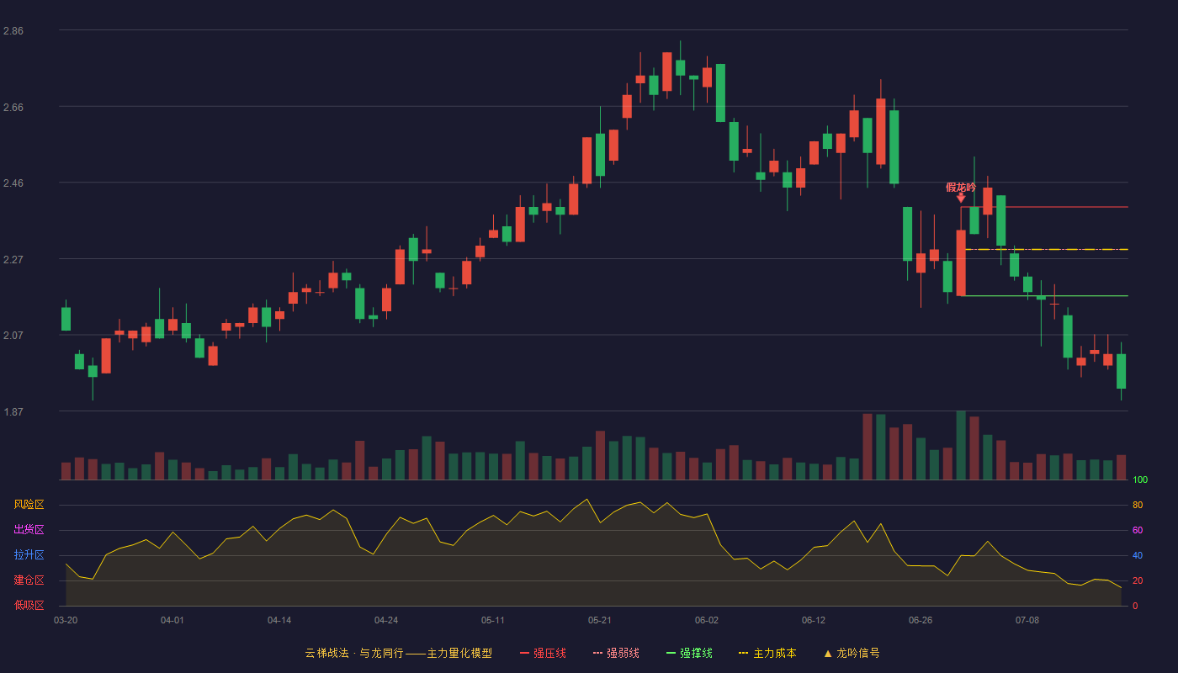Click the 拉升区 zone label

click(29, 555)
